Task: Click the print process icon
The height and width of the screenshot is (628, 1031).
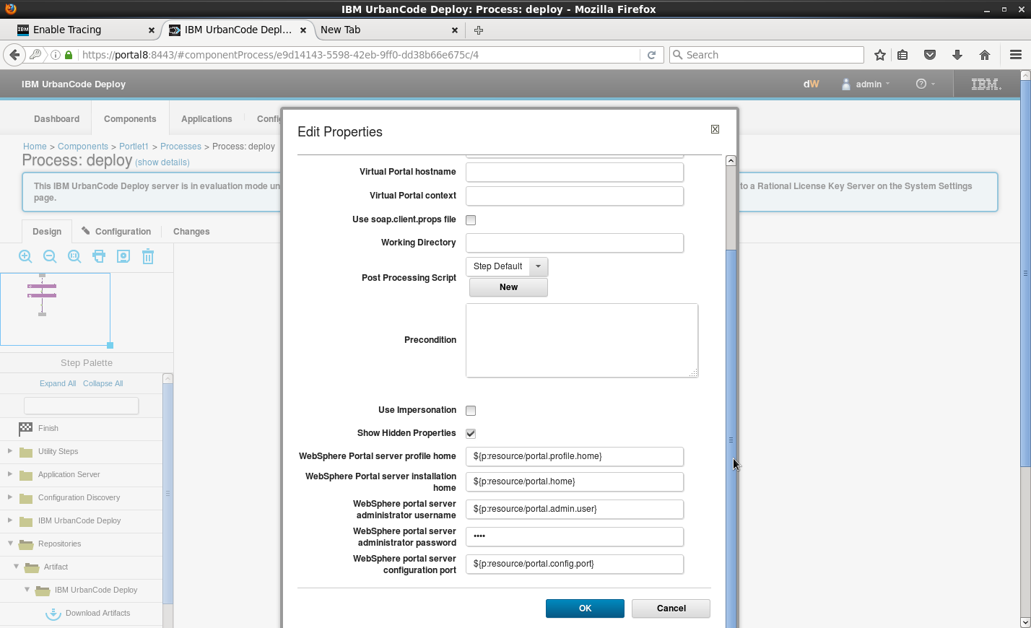Action: point(99,256)
